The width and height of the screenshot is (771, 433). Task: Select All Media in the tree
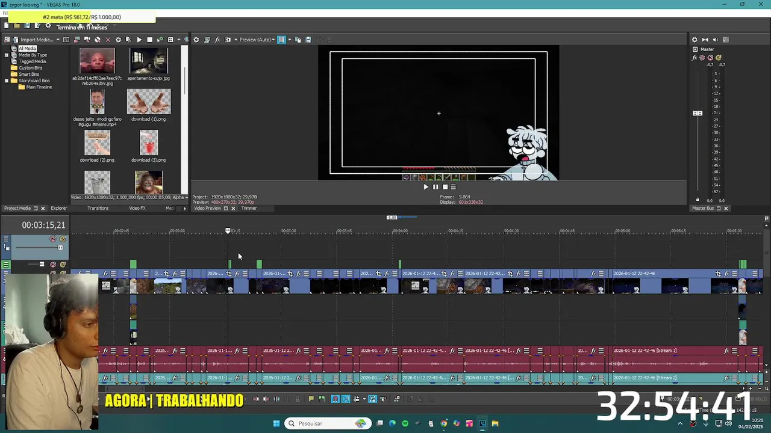[27, 49]
